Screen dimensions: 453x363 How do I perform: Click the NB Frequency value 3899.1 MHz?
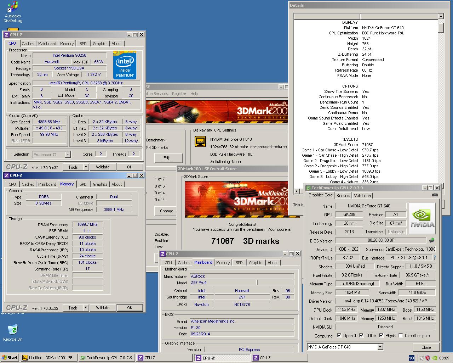pyautogui.click(x=114, y=210)
